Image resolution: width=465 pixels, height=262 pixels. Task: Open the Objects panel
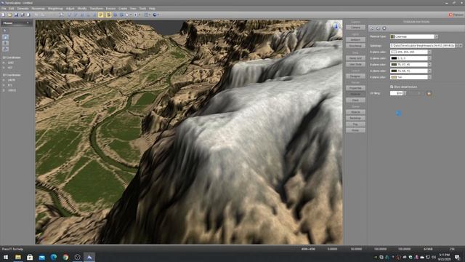(355, 112)
